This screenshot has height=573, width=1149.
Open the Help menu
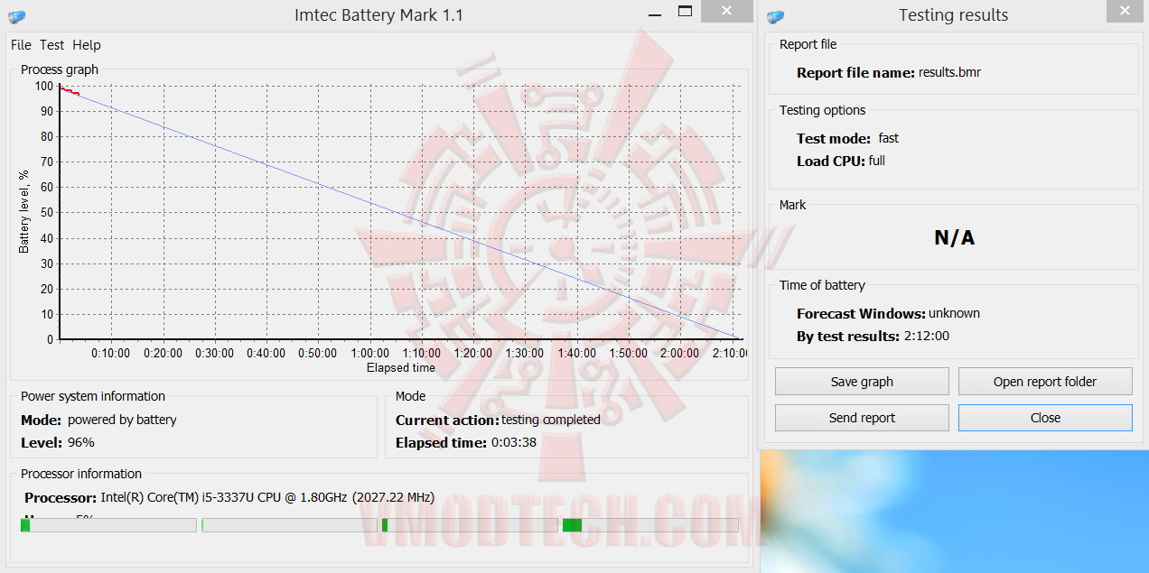click(x=87, y=45)
